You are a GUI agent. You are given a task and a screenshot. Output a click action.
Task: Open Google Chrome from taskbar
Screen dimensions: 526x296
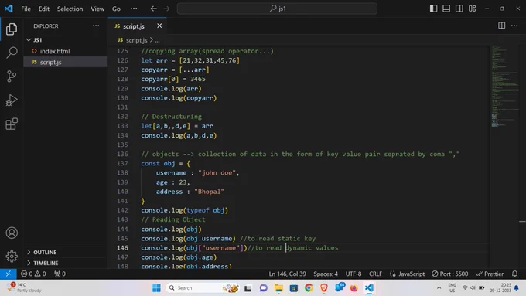click(x=309, y=288)
